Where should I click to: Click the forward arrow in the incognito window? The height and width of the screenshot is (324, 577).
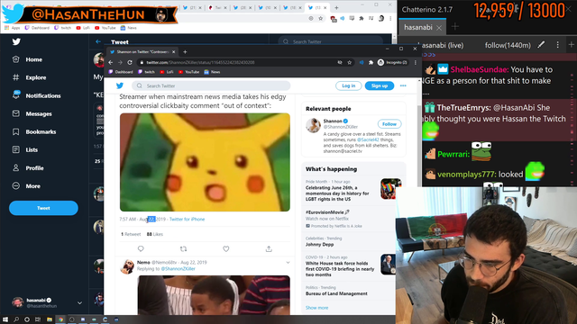(x=120, y=62)
